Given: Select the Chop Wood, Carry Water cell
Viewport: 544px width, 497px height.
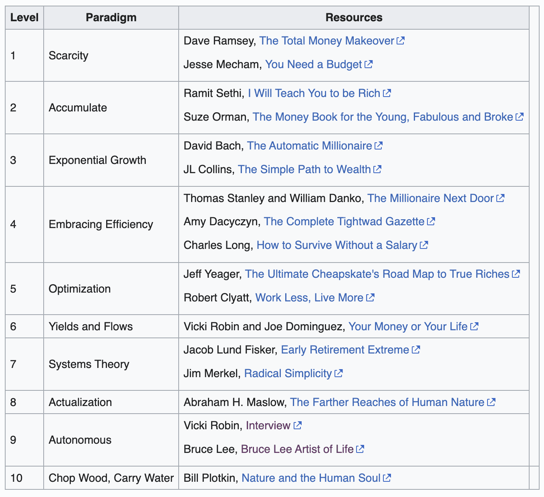Looking at the screenshot, I should pyautogui.click(x=111, y=478).
